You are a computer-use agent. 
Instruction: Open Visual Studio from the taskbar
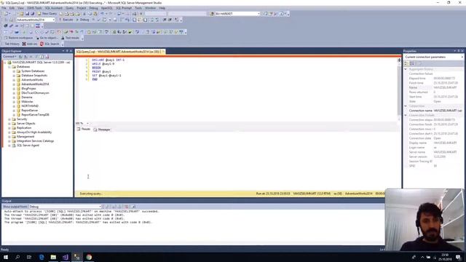pyautogui.click(x=66, y=257)
